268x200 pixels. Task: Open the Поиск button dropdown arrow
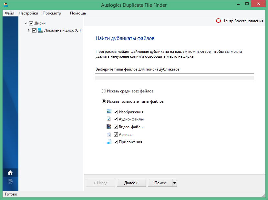click(174, 183)
